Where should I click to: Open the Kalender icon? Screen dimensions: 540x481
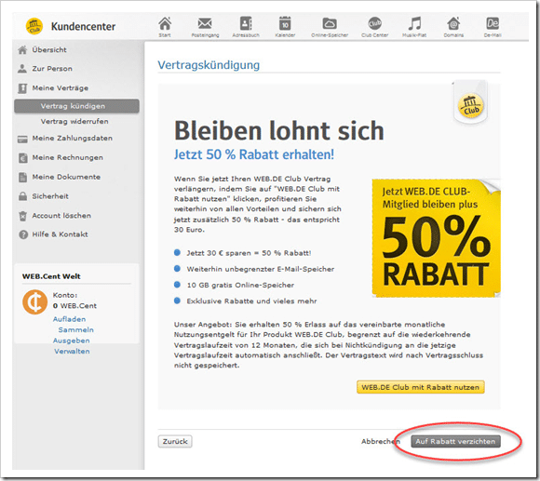click(285, 23)
